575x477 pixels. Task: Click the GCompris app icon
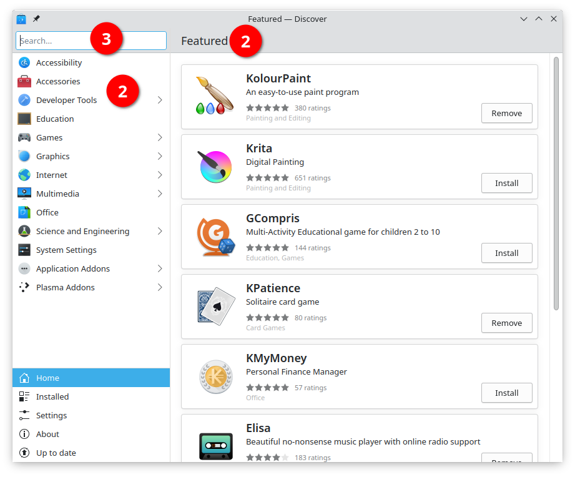coord(215,237)
